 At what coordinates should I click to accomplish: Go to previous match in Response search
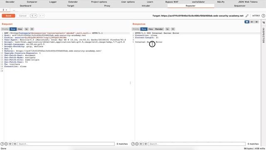141,144
